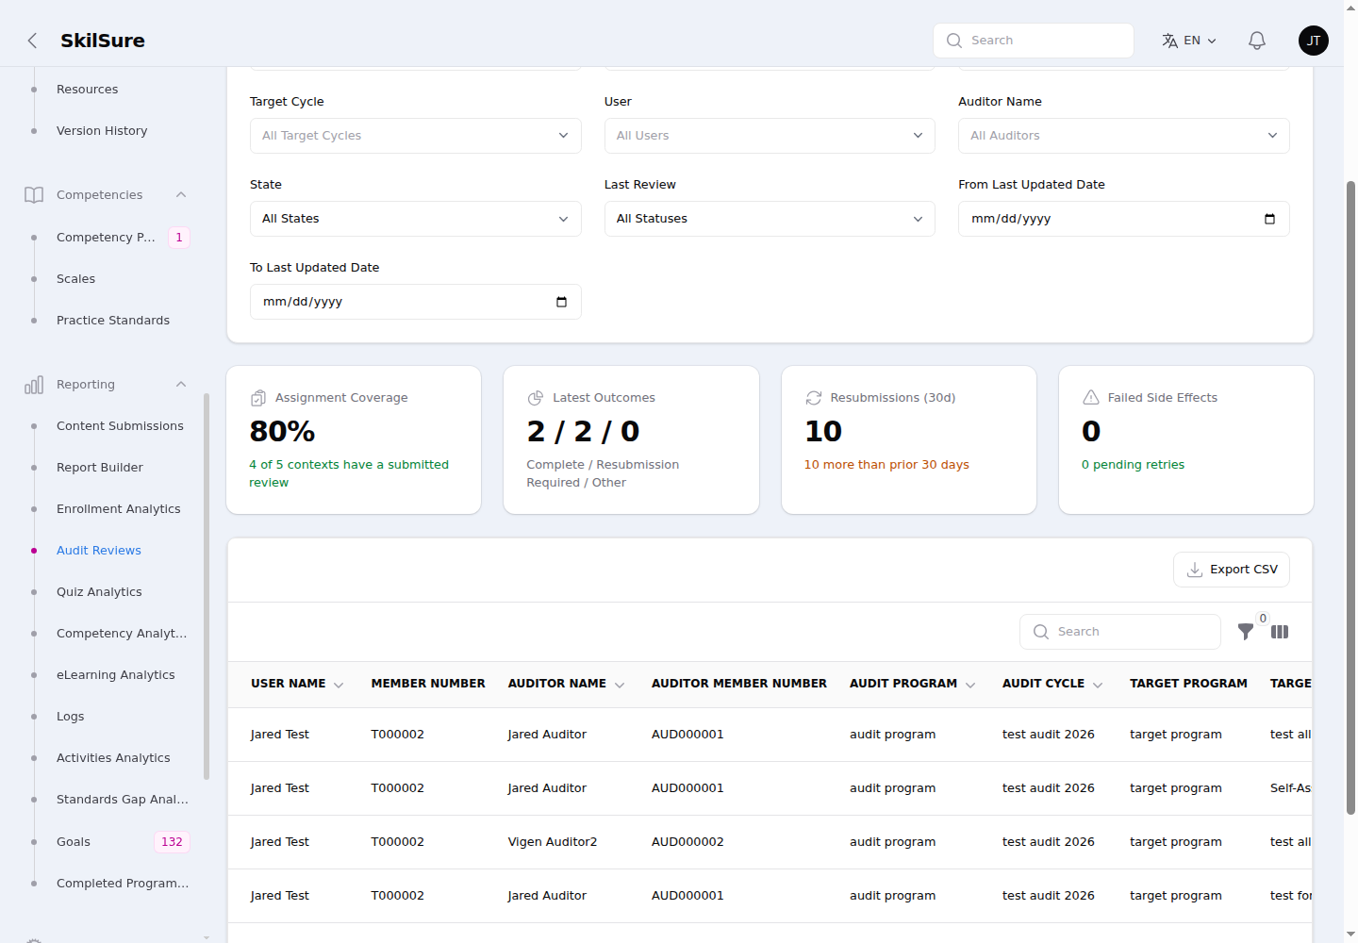Image resolution: width=1358 pixels, height=943 pixels.
Task: Open the notifications bell
Action: [x=1257, y=41]
